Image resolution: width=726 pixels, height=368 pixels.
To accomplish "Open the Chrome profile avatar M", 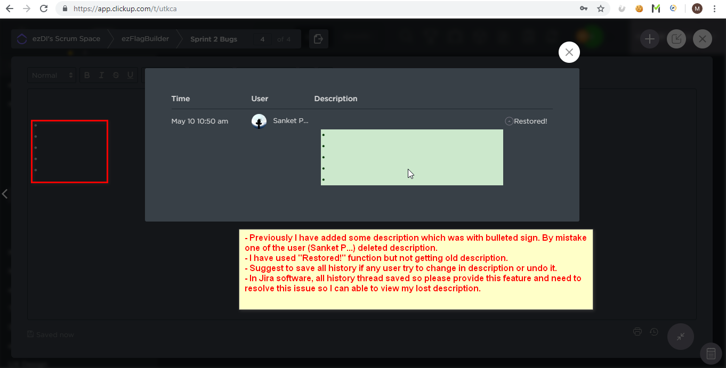I will click(697, 9).
